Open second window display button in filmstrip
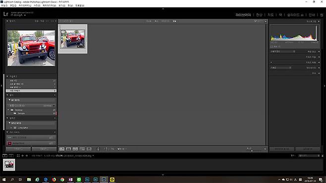 click(11, 156)
